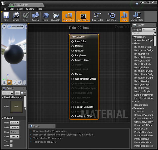
Task: Collapse the Constants palette category
Action: point(133,108)
